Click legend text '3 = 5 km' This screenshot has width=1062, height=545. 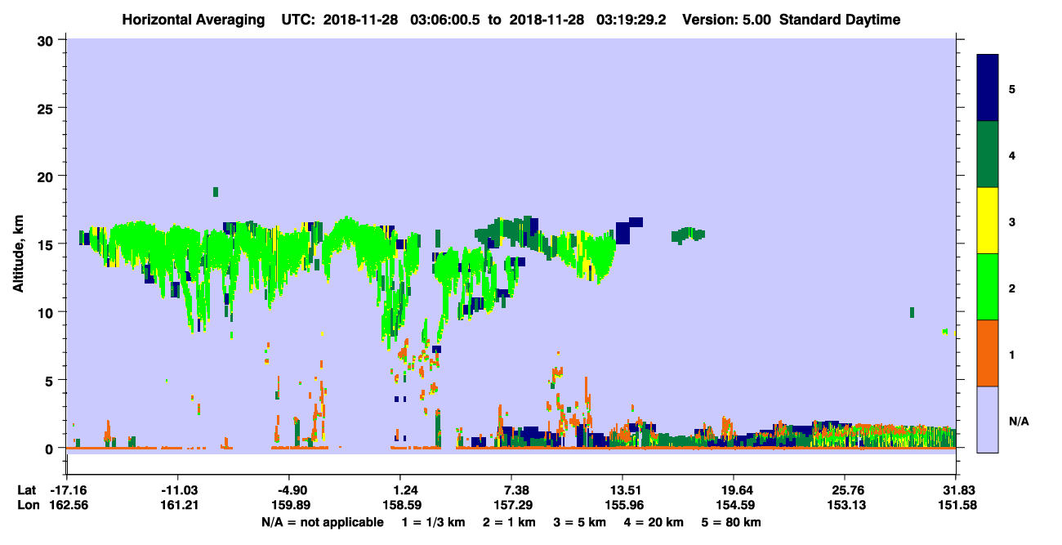coord(580,522)
